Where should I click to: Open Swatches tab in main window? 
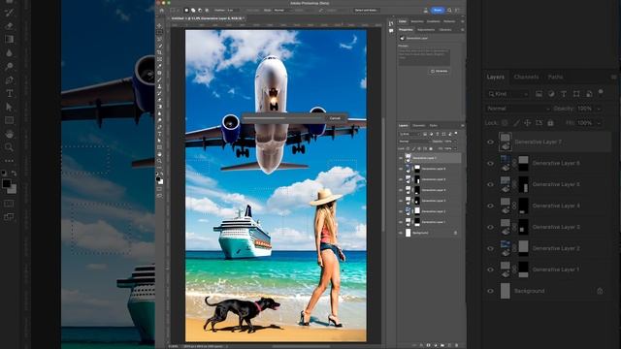tap(417, 21)
